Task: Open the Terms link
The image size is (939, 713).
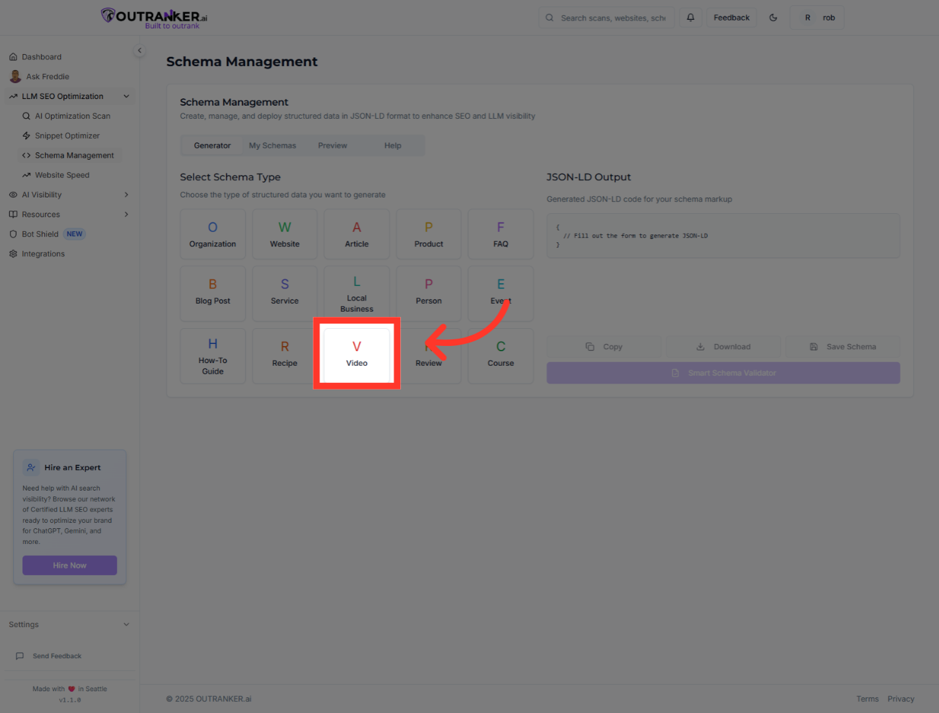Action: pyautogui.click(x=868, y=699)
